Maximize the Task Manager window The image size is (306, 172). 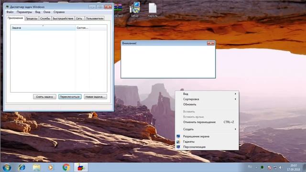(100, 7)
